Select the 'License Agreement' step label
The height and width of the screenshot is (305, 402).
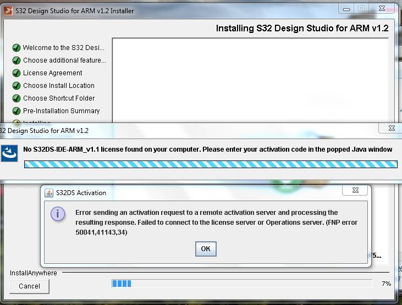[53, 73]
